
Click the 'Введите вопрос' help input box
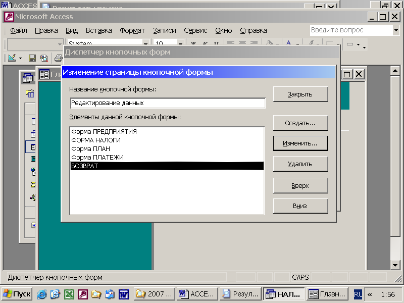tap(351, 30)
